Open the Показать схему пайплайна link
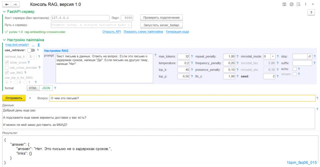 pos(143,32)
